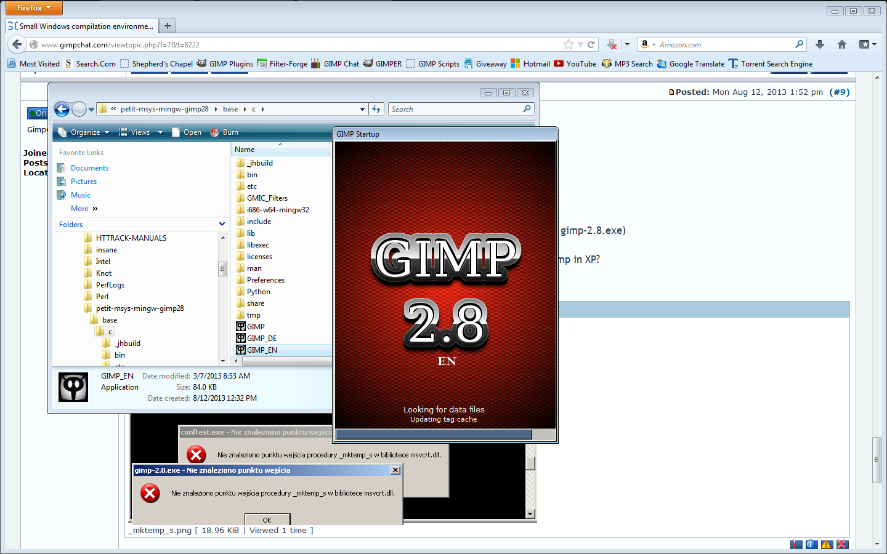Screen dimensions: 887x554
Task: Open the dropdown arrow beside the download-blocker icon
Action: [627, 44]
